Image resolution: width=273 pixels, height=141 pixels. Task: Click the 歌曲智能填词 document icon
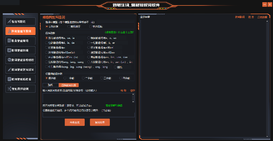[9, 41]
